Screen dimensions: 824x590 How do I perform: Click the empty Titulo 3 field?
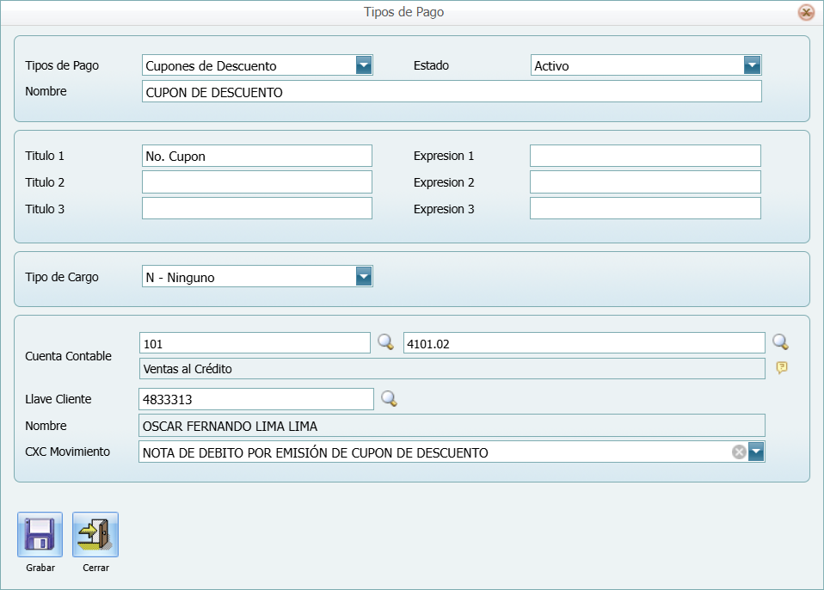(255, 208)
